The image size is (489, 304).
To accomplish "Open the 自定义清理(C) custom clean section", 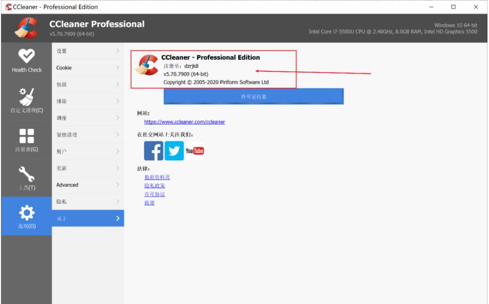I will pyautogui.click(x=26, y=100).
